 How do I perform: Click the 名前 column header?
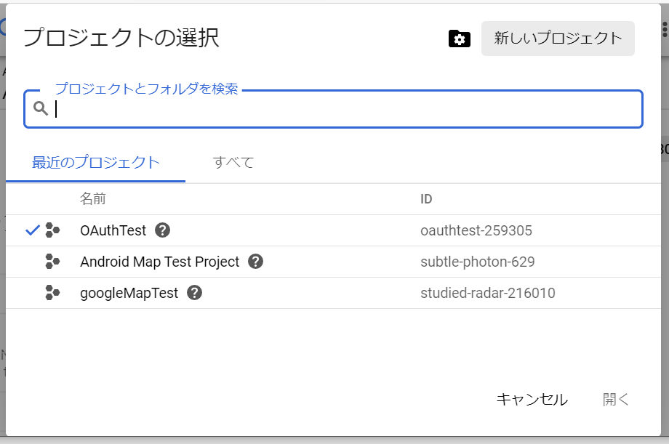92,199
